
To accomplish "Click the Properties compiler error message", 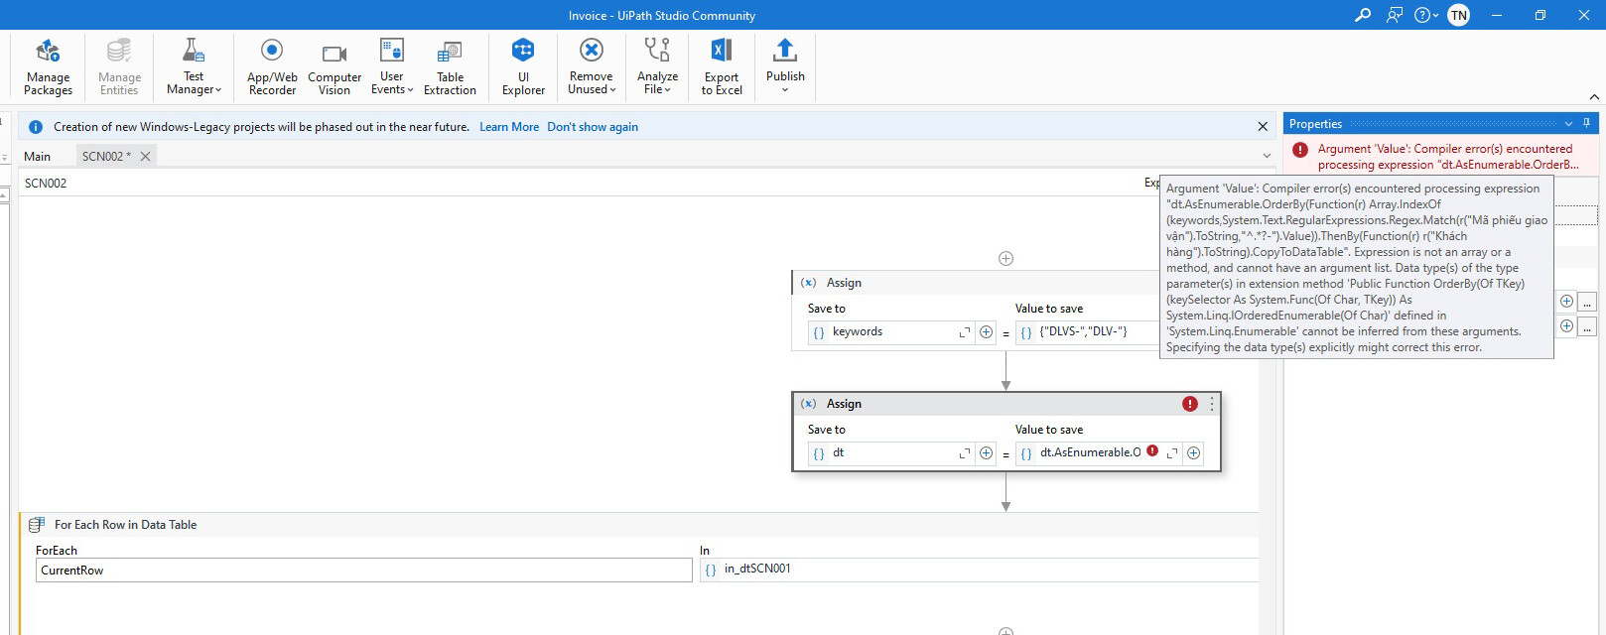I will pyautogui.click(x=1448, y=157).
